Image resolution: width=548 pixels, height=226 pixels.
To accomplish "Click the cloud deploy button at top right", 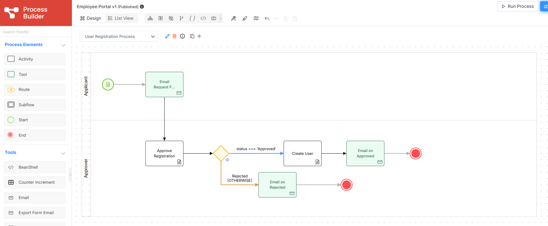I will (x=545, y=6).
